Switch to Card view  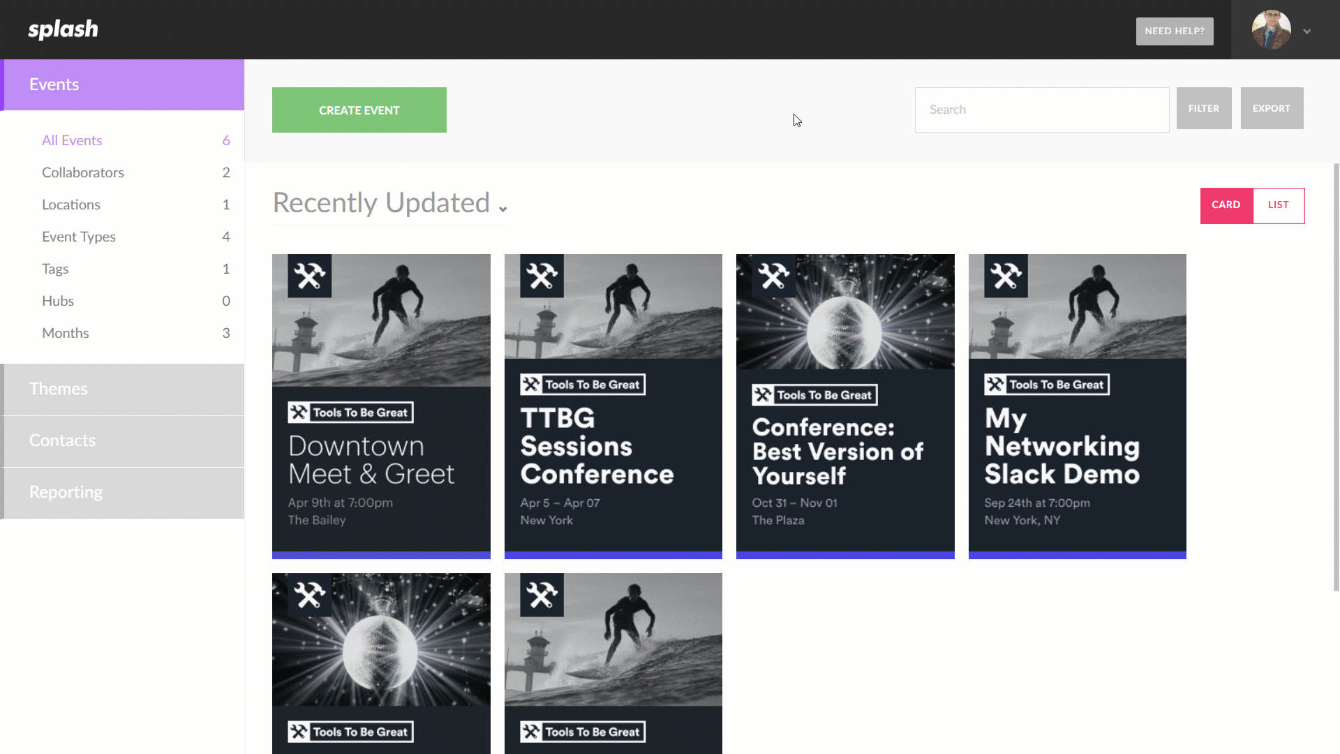[1226, 205]
